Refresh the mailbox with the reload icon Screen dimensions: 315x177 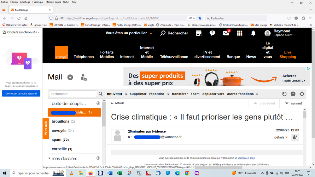click(x=284, y=94)
